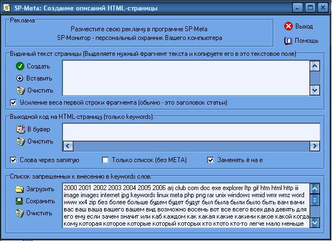Click the Создать label
Image resolution: width=332 pixels, height=241 pixels.
click(x=38, y=66)
